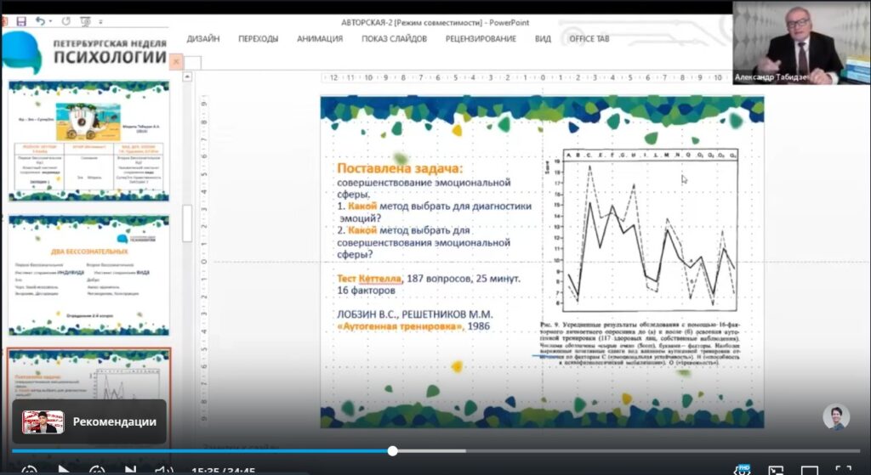Click the Undo arrow icon
This screenshot has width=871, height=475.
pyautogui.click(x=40, y=20)
